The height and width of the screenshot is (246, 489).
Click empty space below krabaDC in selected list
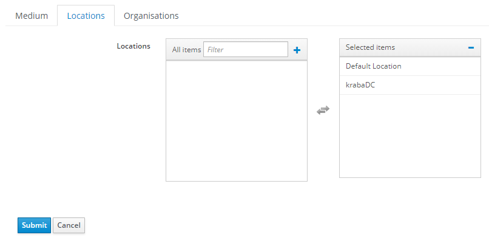410,136
